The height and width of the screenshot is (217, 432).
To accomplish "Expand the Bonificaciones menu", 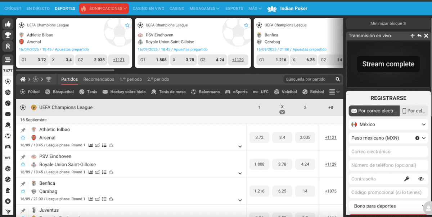I will (104, 8).
